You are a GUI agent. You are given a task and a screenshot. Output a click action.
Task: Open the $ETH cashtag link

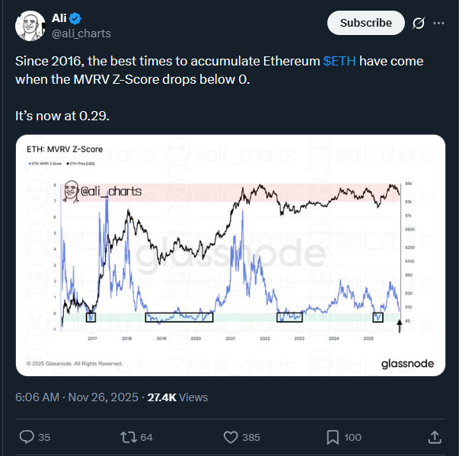pos(339,61)
